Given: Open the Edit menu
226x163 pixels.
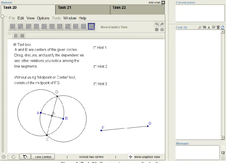Looking at the screenshot, I should coord(21,18).
